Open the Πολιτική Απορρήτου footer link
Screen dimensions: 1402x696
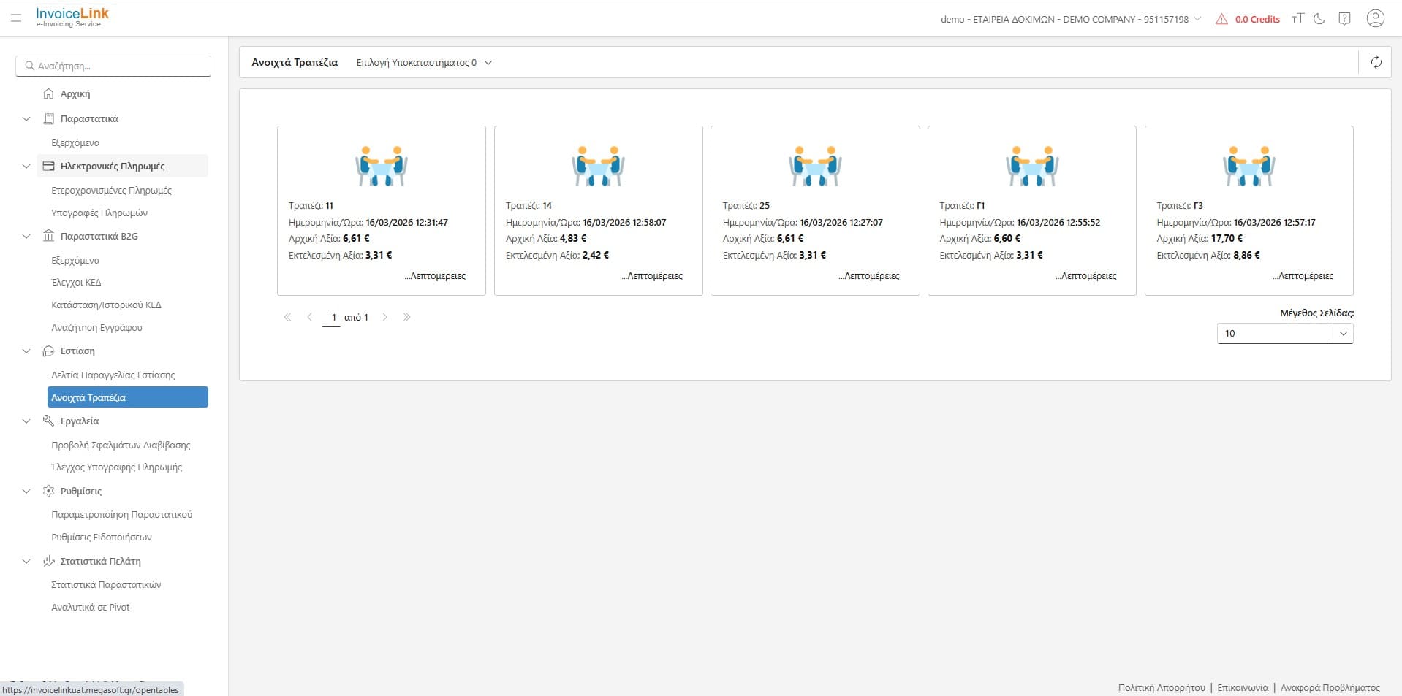[x=1161, y=688]
